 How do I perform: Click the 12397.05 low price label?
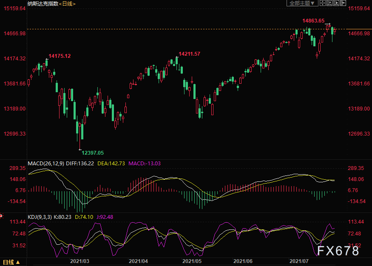pyautogui.click(x=93, y=153)
